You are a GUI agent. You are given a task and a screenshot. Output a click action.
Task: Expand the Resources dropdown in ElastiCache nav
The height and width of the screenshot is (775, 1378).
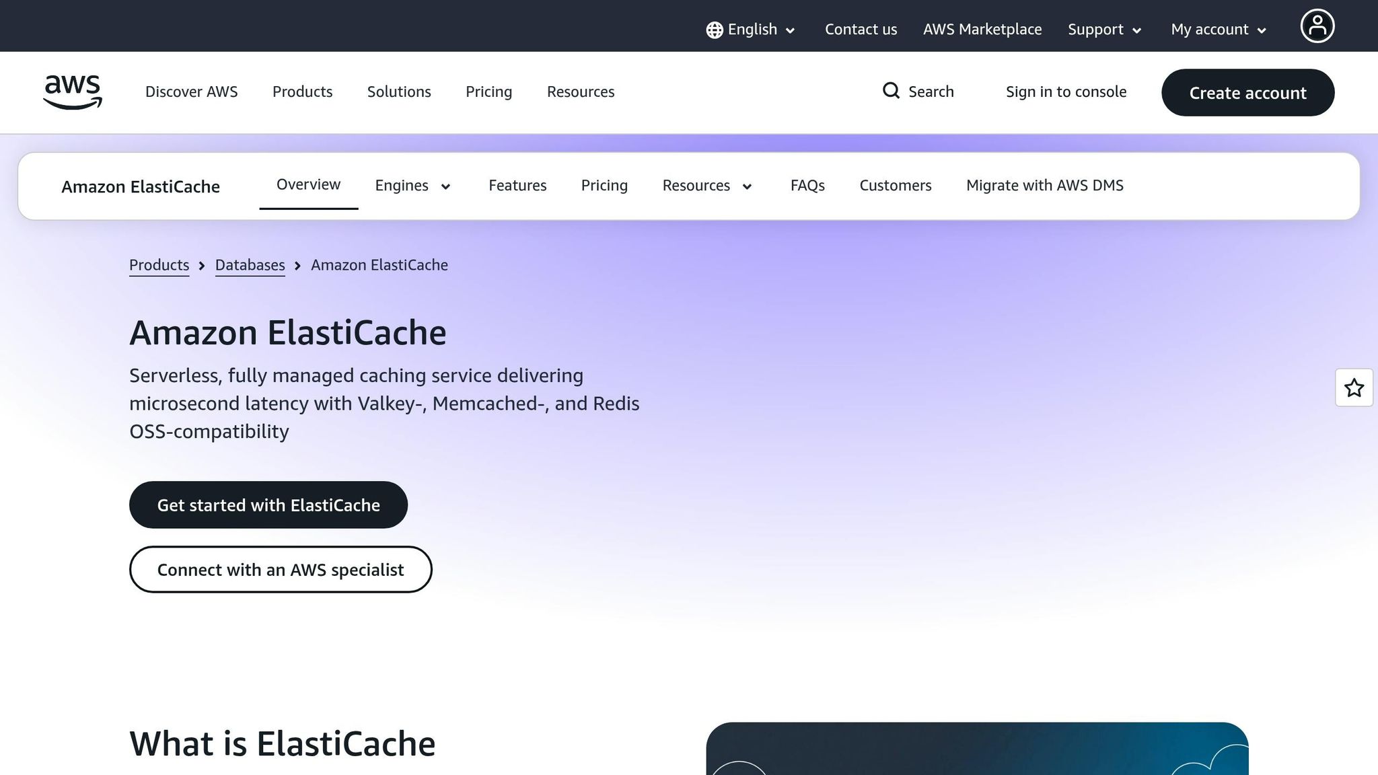pyautogui.click(x=706, y=186)
